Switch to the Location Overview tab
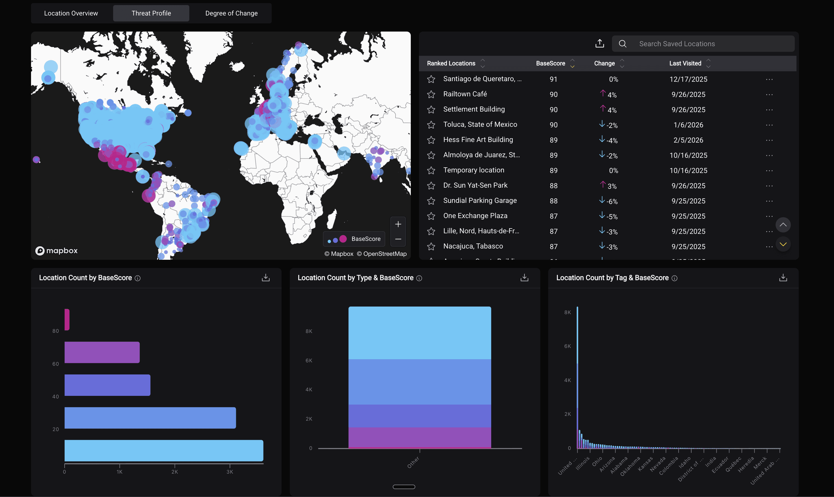 [x=71, y=13]
